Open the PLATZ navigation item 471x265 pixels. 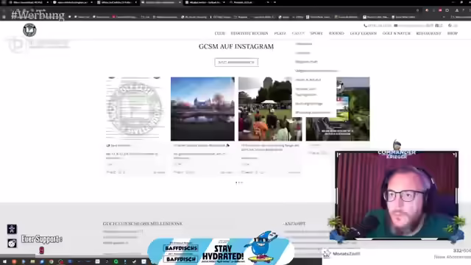click(x=280, y=33)
